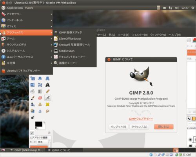
Task: Select the Perspective Clone tool
Action: (x=33, y=111)
